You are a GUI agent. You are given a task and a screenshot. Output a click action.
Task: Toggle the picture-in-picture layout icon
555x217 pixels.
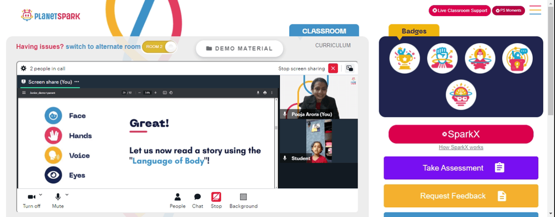click(350, 69)
